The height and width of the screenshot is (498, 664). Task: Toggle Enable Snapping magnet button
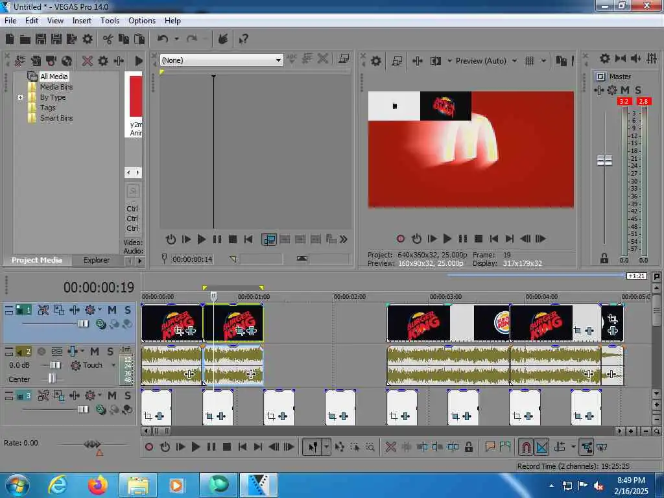coord(525,447)
